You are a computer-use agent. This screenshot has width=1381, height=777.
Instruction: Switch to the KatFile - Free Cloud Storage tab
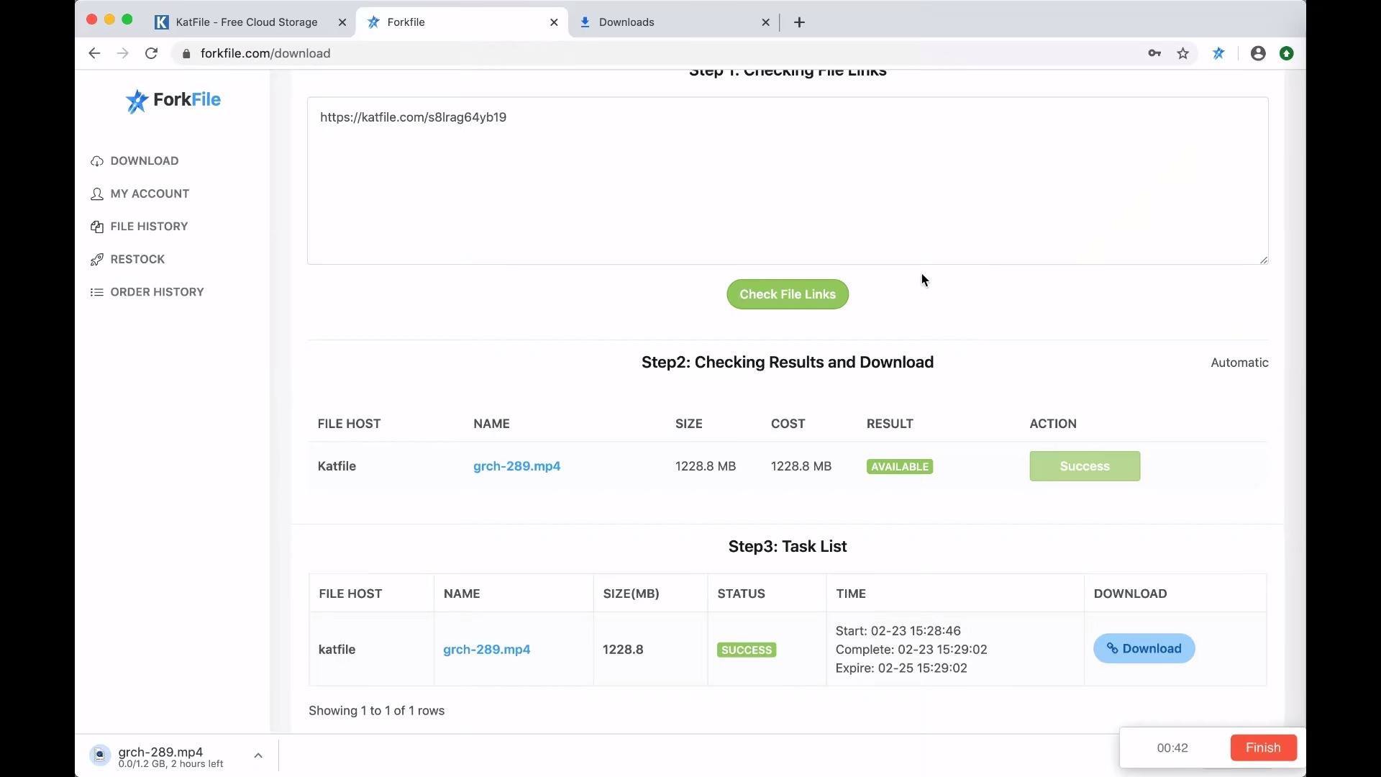[247, 22]
